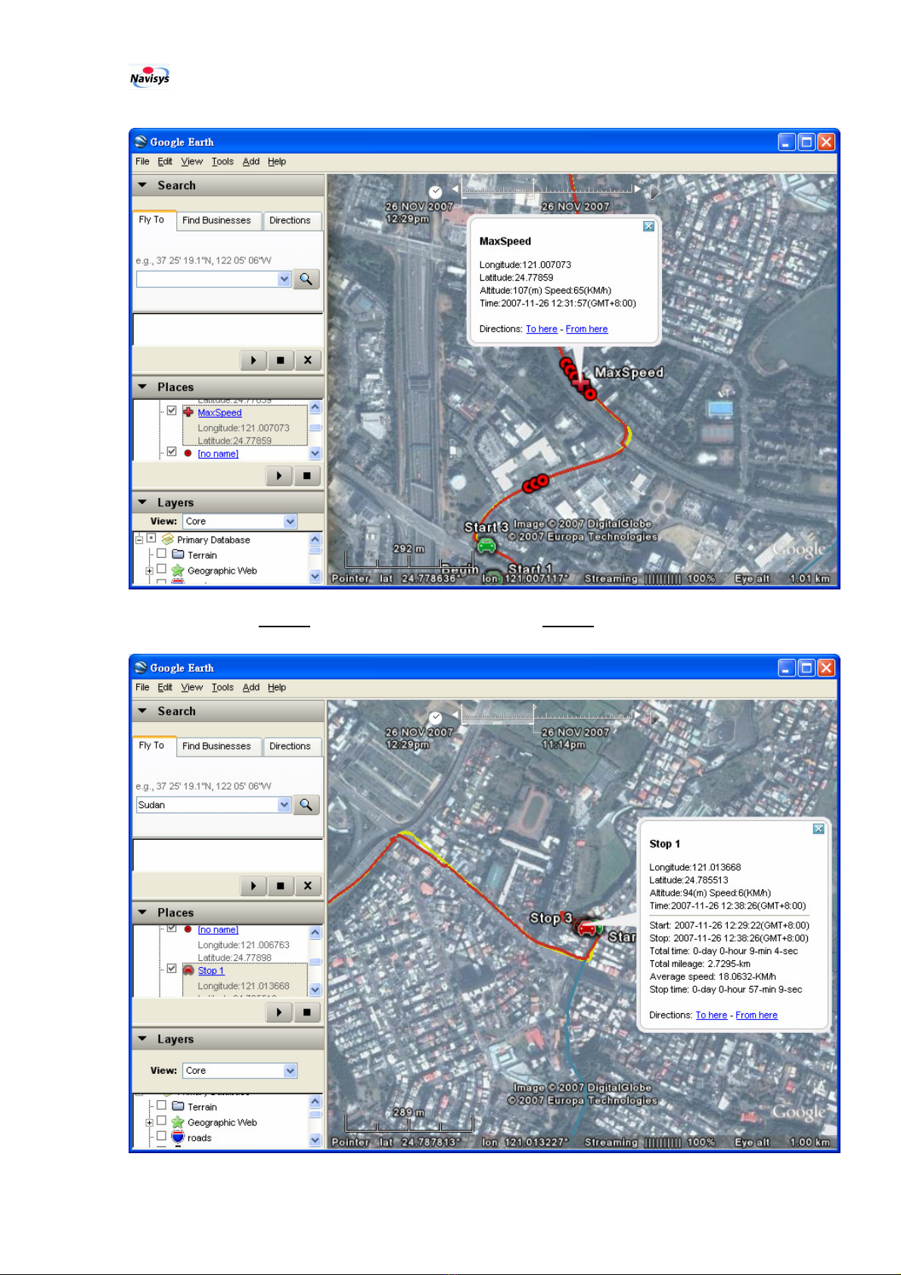Click the red cross MaxSpeed marker on the map
The width and height of the screenshot is (901, 1275).
[580, 384]
